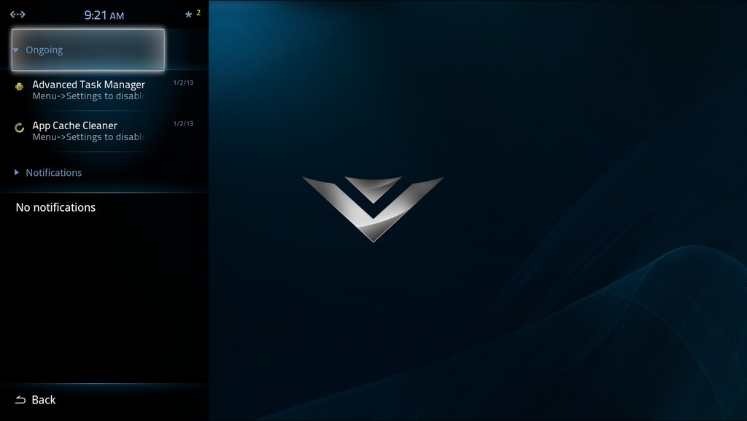Click the Advanced Task Manager android icon
Viewport: 747px width, 421px height.
coord(19,87)
